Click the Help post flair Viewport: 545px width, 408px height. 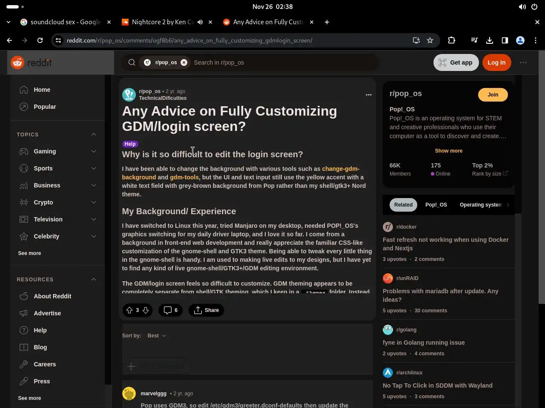point(130,144)
